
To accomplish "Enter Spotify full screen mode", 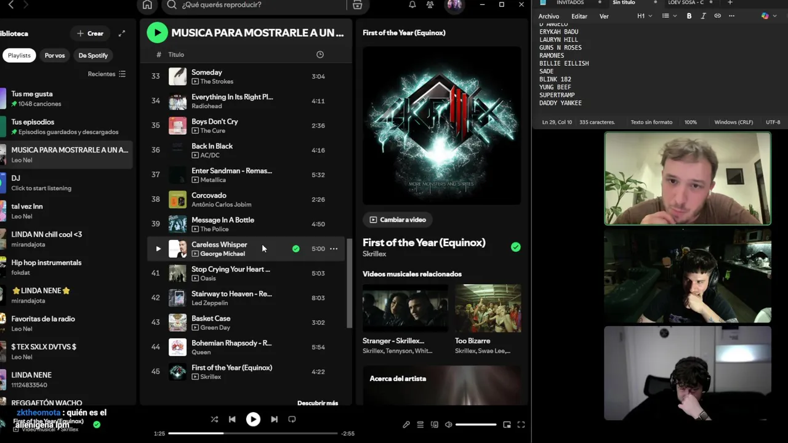I will [521, 425].
